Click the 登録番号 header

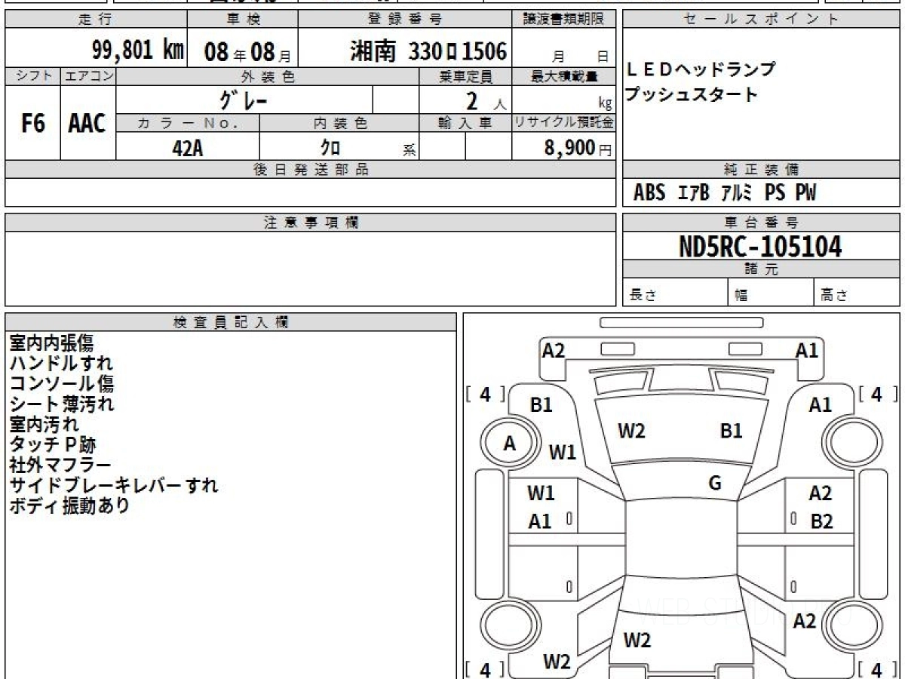406,20
